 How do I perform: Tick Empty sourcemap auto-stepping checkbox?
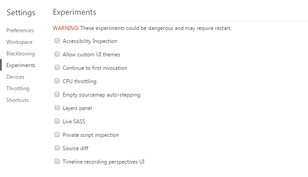coord(57,94)
